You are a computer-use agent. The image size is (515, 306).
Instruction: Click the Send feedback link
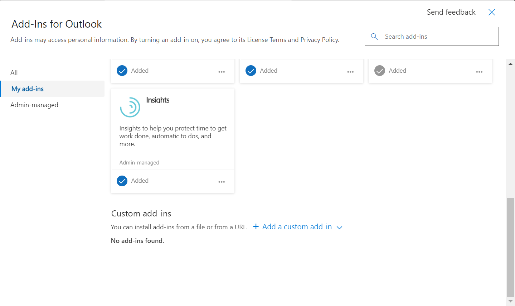point(451,12)
